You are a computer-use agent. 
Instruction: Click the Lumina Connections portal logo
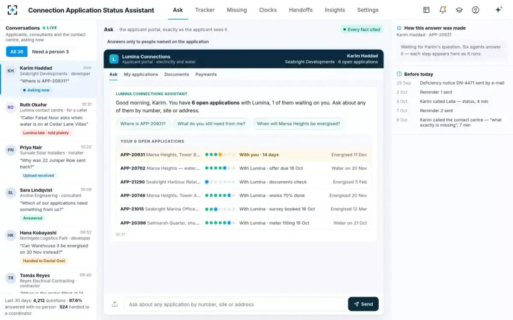(114, 59)
